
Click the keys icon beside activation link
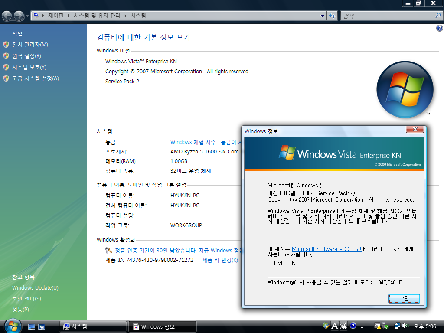tap(108, 251)
